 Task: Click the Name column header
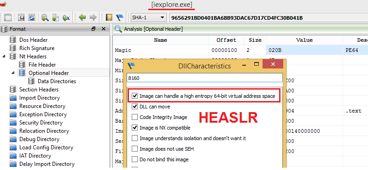tap(161, 40)
